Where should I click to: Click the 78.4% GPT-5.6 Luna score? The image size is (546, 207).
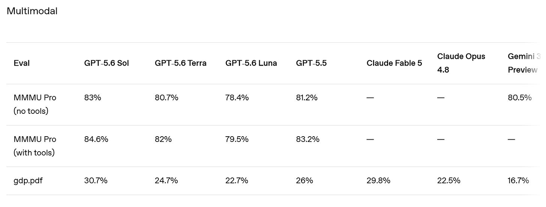pos(237,98)
